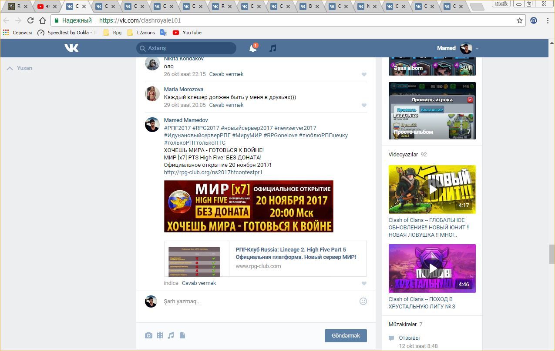Click the address bar URL

tap(140, 20)
